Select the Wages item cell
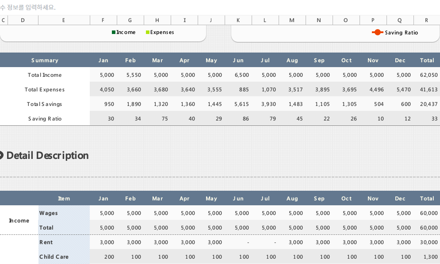Screen dimensions: 440x264 point(64,213)
